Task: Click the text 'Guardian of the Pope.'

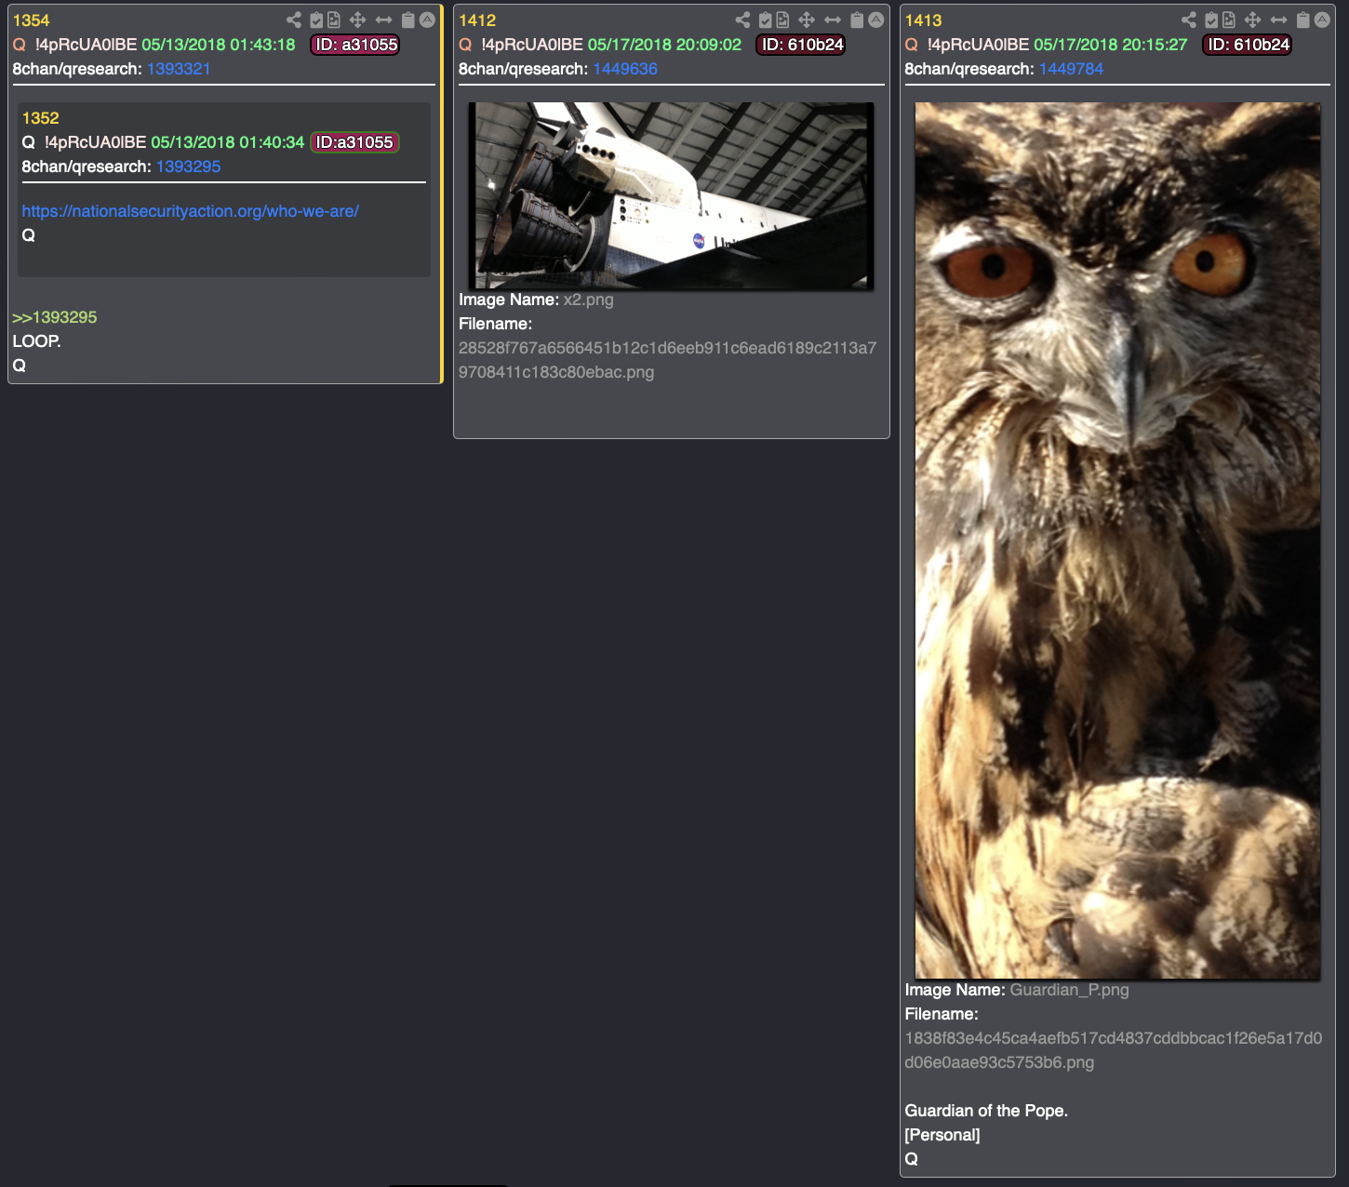Action: (x=986, y=1111)
